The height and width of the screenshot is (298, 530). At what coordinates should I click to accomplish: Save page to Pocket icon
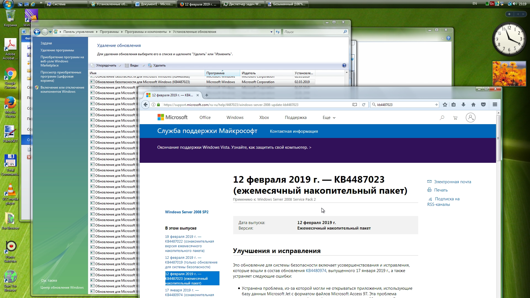[483, 105]
